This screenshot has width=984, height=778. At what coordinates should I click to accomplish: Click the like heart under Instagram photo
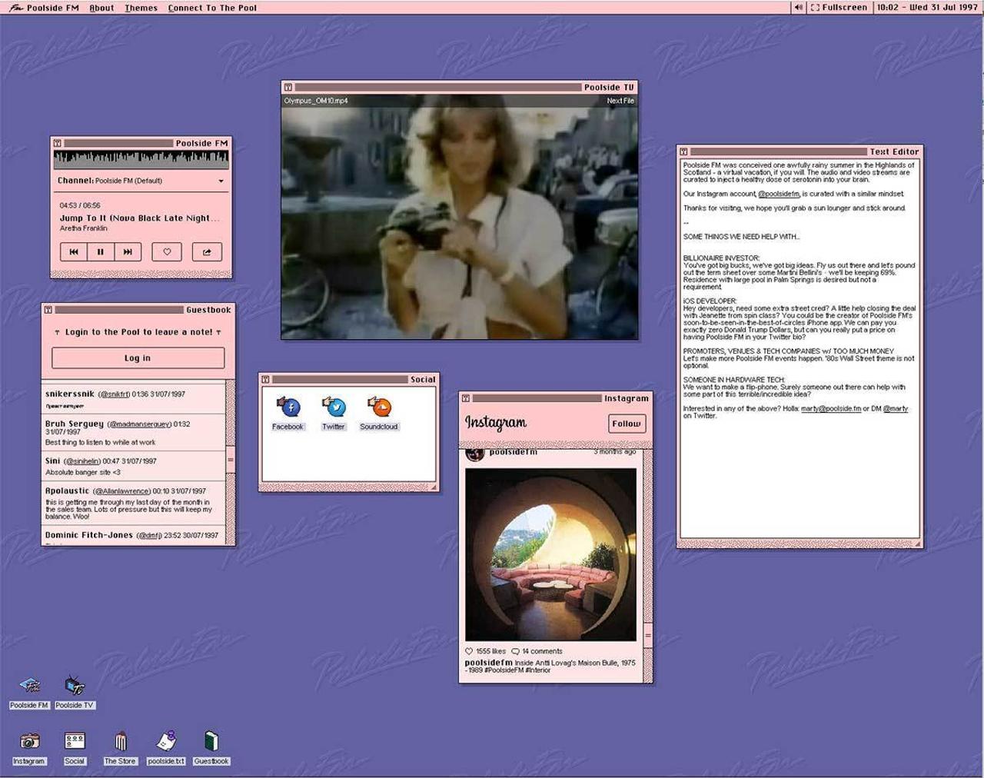coord(469,651)
